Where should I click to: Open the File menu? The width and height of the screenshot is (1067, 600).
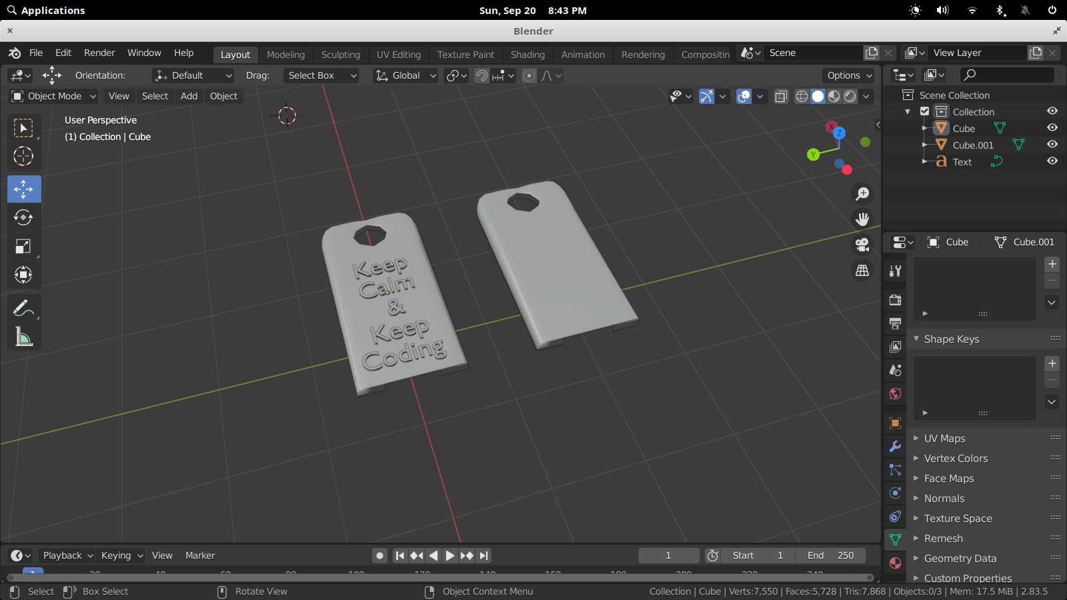click(36, 53)
